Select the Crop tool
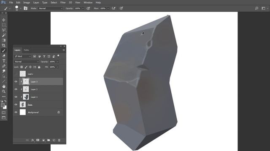The height and width of the screenshot is (151, 270). point(4,45)
